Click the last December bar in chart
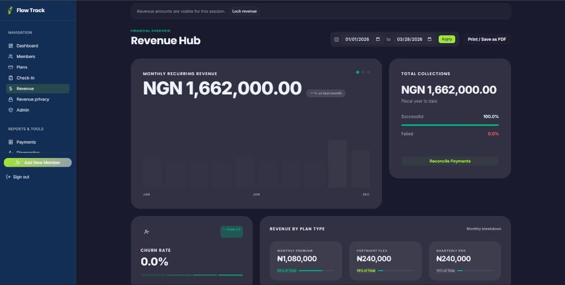Viewport: 565px width, 285px height. [361, 169]
